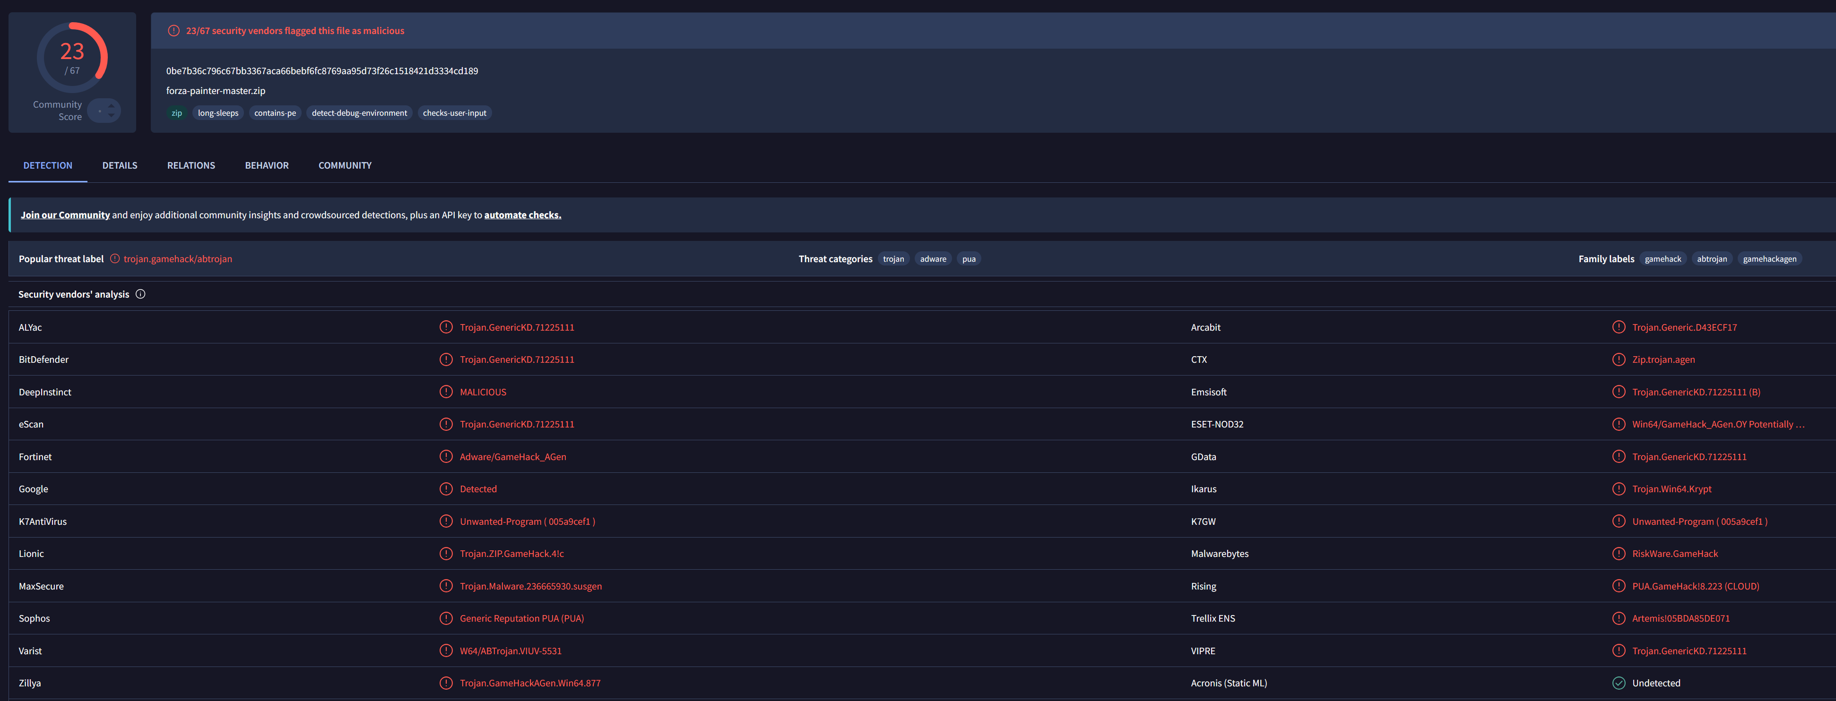
Task: Click the alert icon next to Google's Detected
Action: [x=446, y=489]
